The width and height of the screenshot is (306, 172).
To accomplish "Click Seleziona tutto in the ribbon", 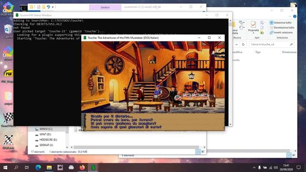I will pos(281,22).
